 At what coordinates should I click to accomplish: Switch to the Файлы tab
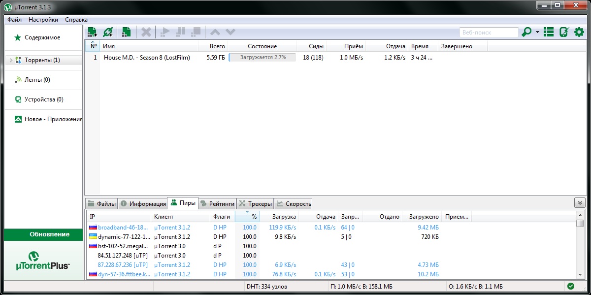[101, 203]
